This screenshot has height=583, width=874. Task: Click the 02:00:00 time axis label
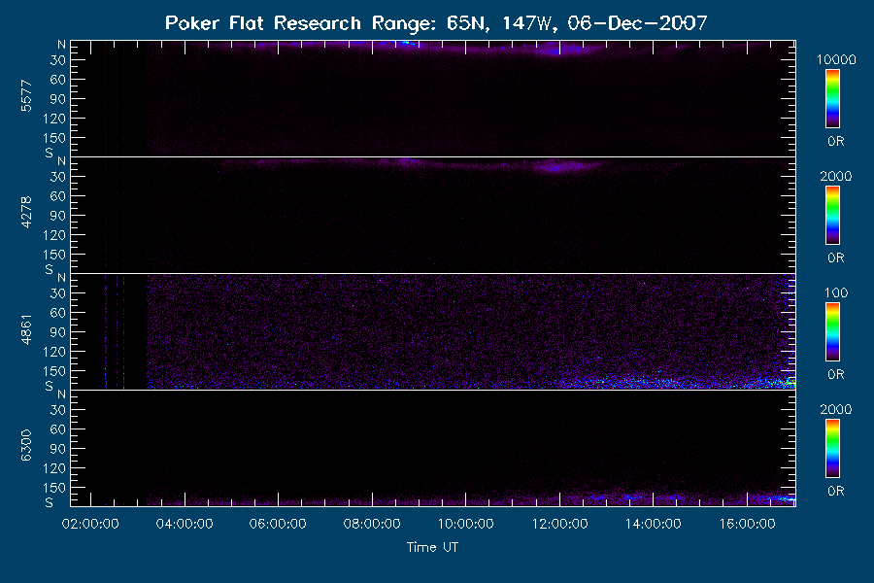[x=90, y=524]
